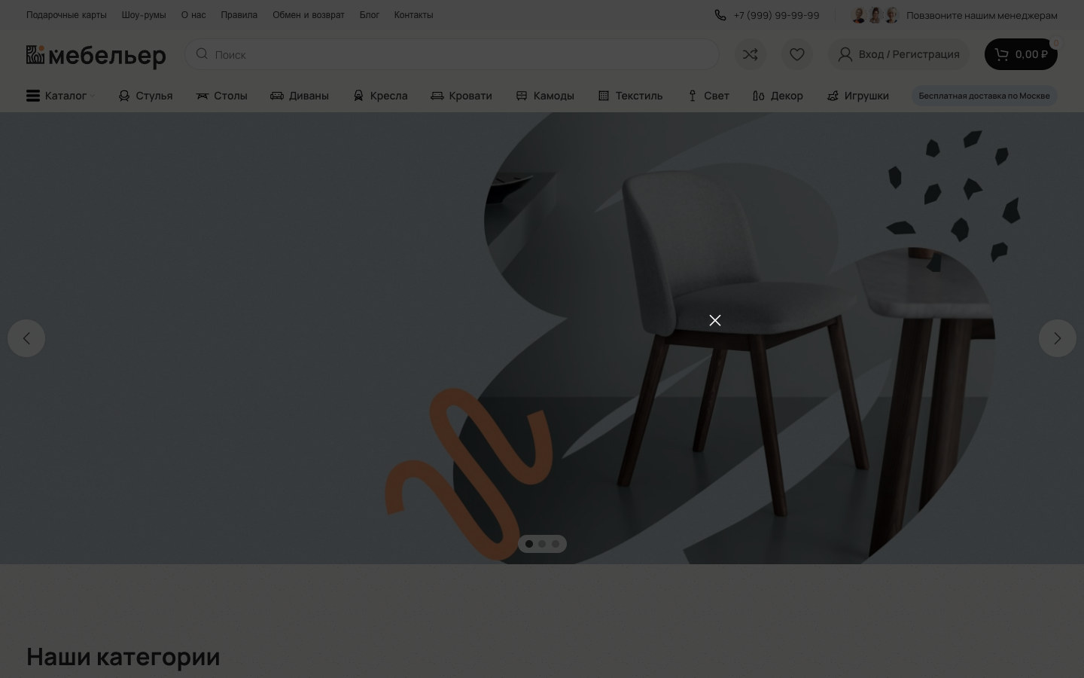Click the Наши категории heading
The height and width of the screenshot is (678, 1084).
(x=123, y=657)
